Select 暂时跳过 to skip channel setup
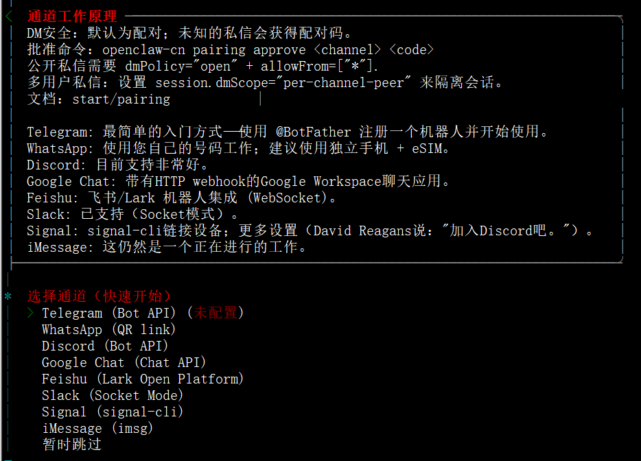 click(71, 445)
